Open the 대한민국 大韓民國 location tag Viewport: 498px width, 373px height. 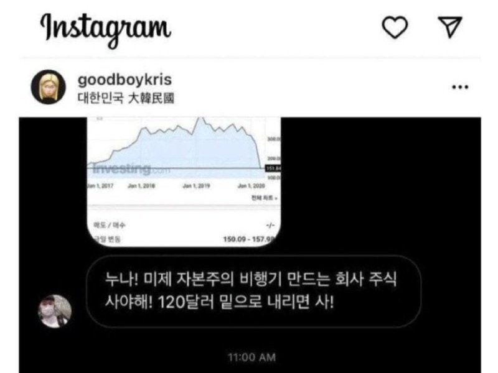(x=126, y=98)
